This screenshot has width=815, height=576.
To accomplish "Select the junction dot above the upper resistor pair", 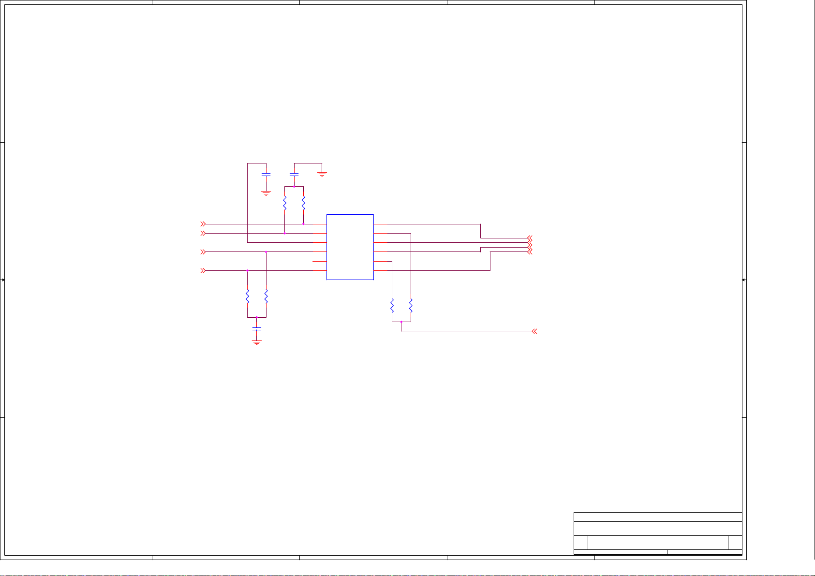I will tap(294, 186).
